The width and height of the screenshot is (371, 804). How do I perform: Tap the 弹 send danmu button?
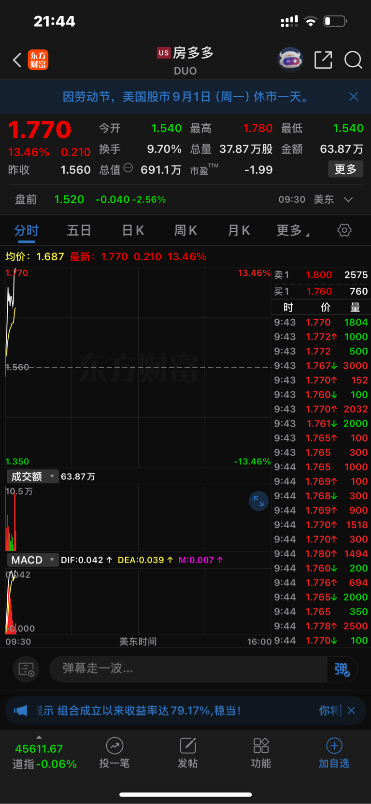(342, 669)
